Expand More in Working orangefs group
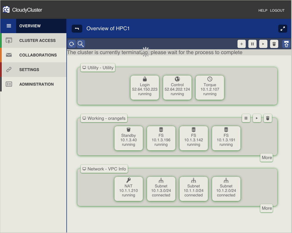Screen dimensions: 292x233 tap(267, 157)
